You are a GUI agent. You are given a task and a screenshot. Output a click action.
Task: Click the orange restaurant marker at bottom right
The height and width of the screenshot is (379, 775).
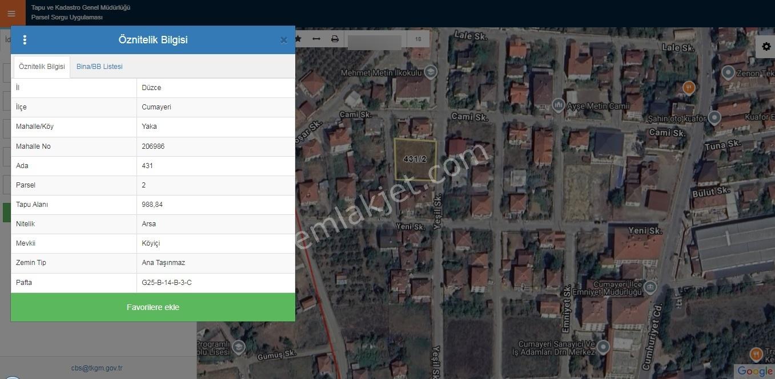coord(756,354)
